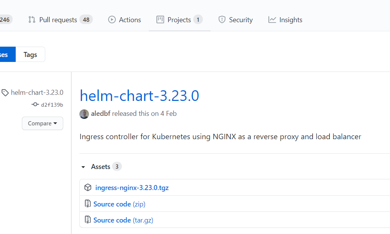Click the 246 counter badge at top left

[x=5, y=19]
